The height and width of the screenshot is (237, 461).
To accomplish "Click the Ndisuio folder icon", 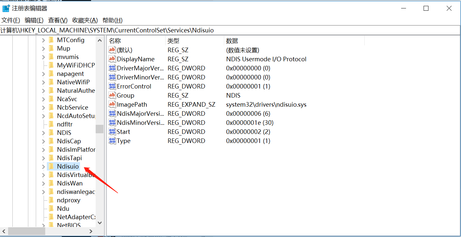I will [x=51, y=166].
